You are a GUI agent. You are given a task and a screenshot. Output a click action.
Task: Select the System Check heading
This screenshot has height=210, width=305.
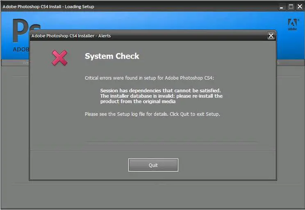(x=112, y=56)
